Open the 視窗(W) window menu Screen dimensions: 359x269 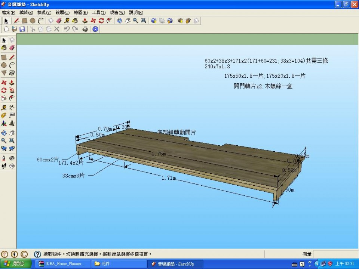pos(117,12)
